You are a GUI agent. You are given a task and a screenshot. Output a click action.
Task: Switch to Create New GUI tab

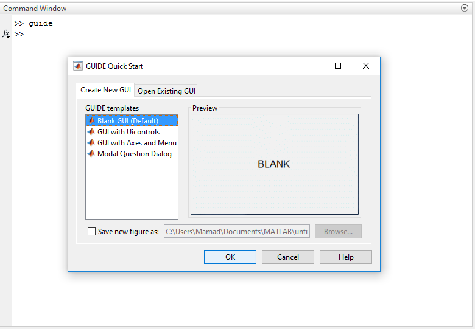105,90
